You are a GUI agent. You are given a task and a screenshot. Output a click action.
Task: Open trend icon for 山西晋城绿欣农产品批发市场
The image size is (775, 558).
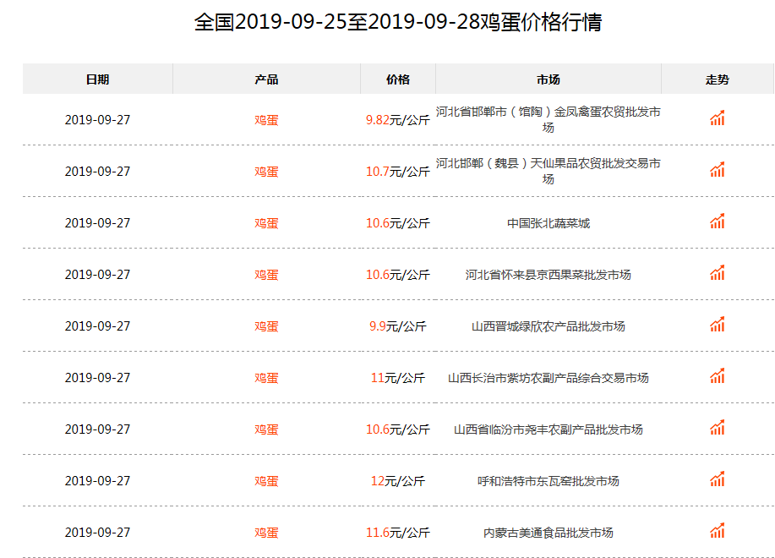point(718,324)
